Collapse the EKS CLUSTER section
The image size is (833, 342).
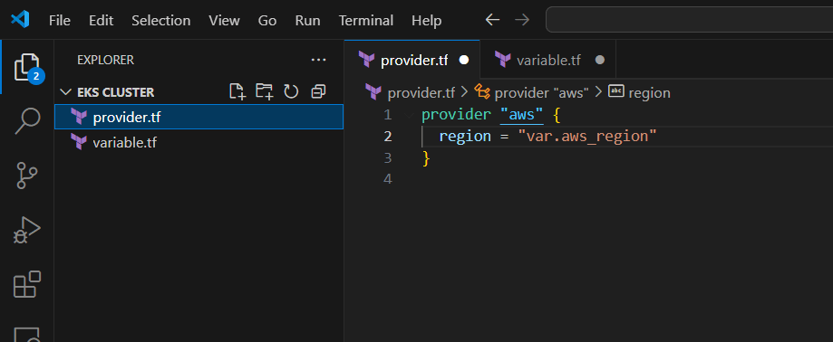coord(66,91)
